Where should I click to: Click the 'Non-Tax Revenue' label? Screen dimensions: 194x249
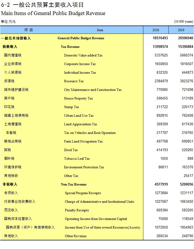click(x=74, y=184)
